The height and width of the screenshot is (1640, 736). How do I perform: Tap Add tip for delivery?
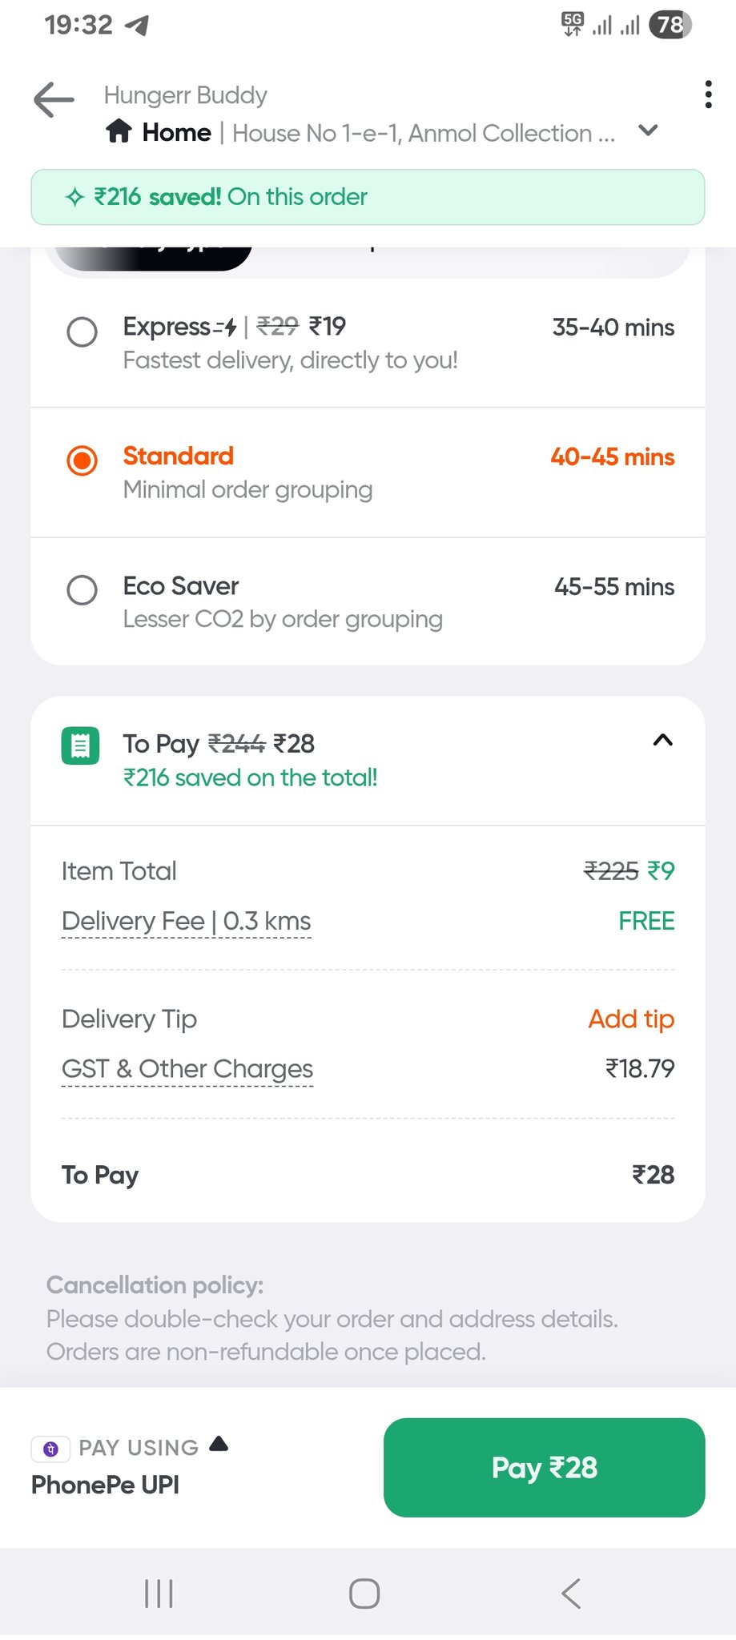click(x=630, y=1019)
